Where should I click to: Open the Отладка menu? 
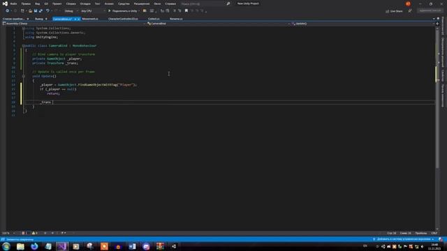(x=85, y=4)
